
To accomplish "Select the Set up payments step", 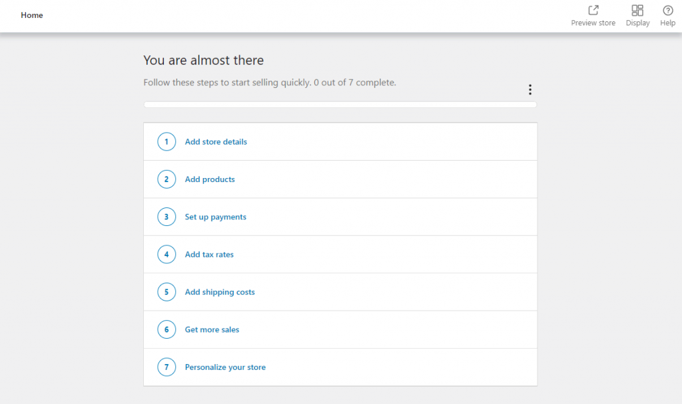I will 216,217.
